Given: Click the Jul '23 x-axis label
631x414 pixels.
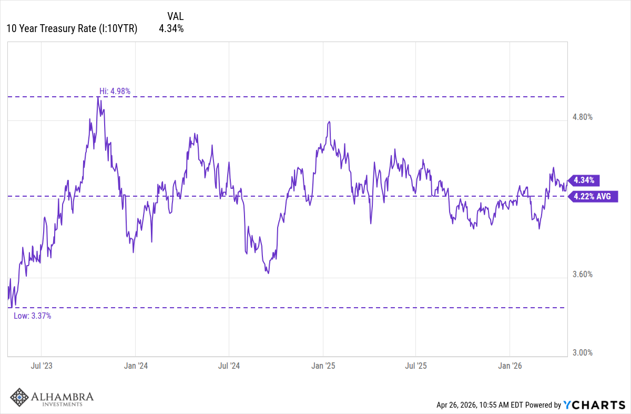Looking at the screenshot, I should click(x=41, y=365).
